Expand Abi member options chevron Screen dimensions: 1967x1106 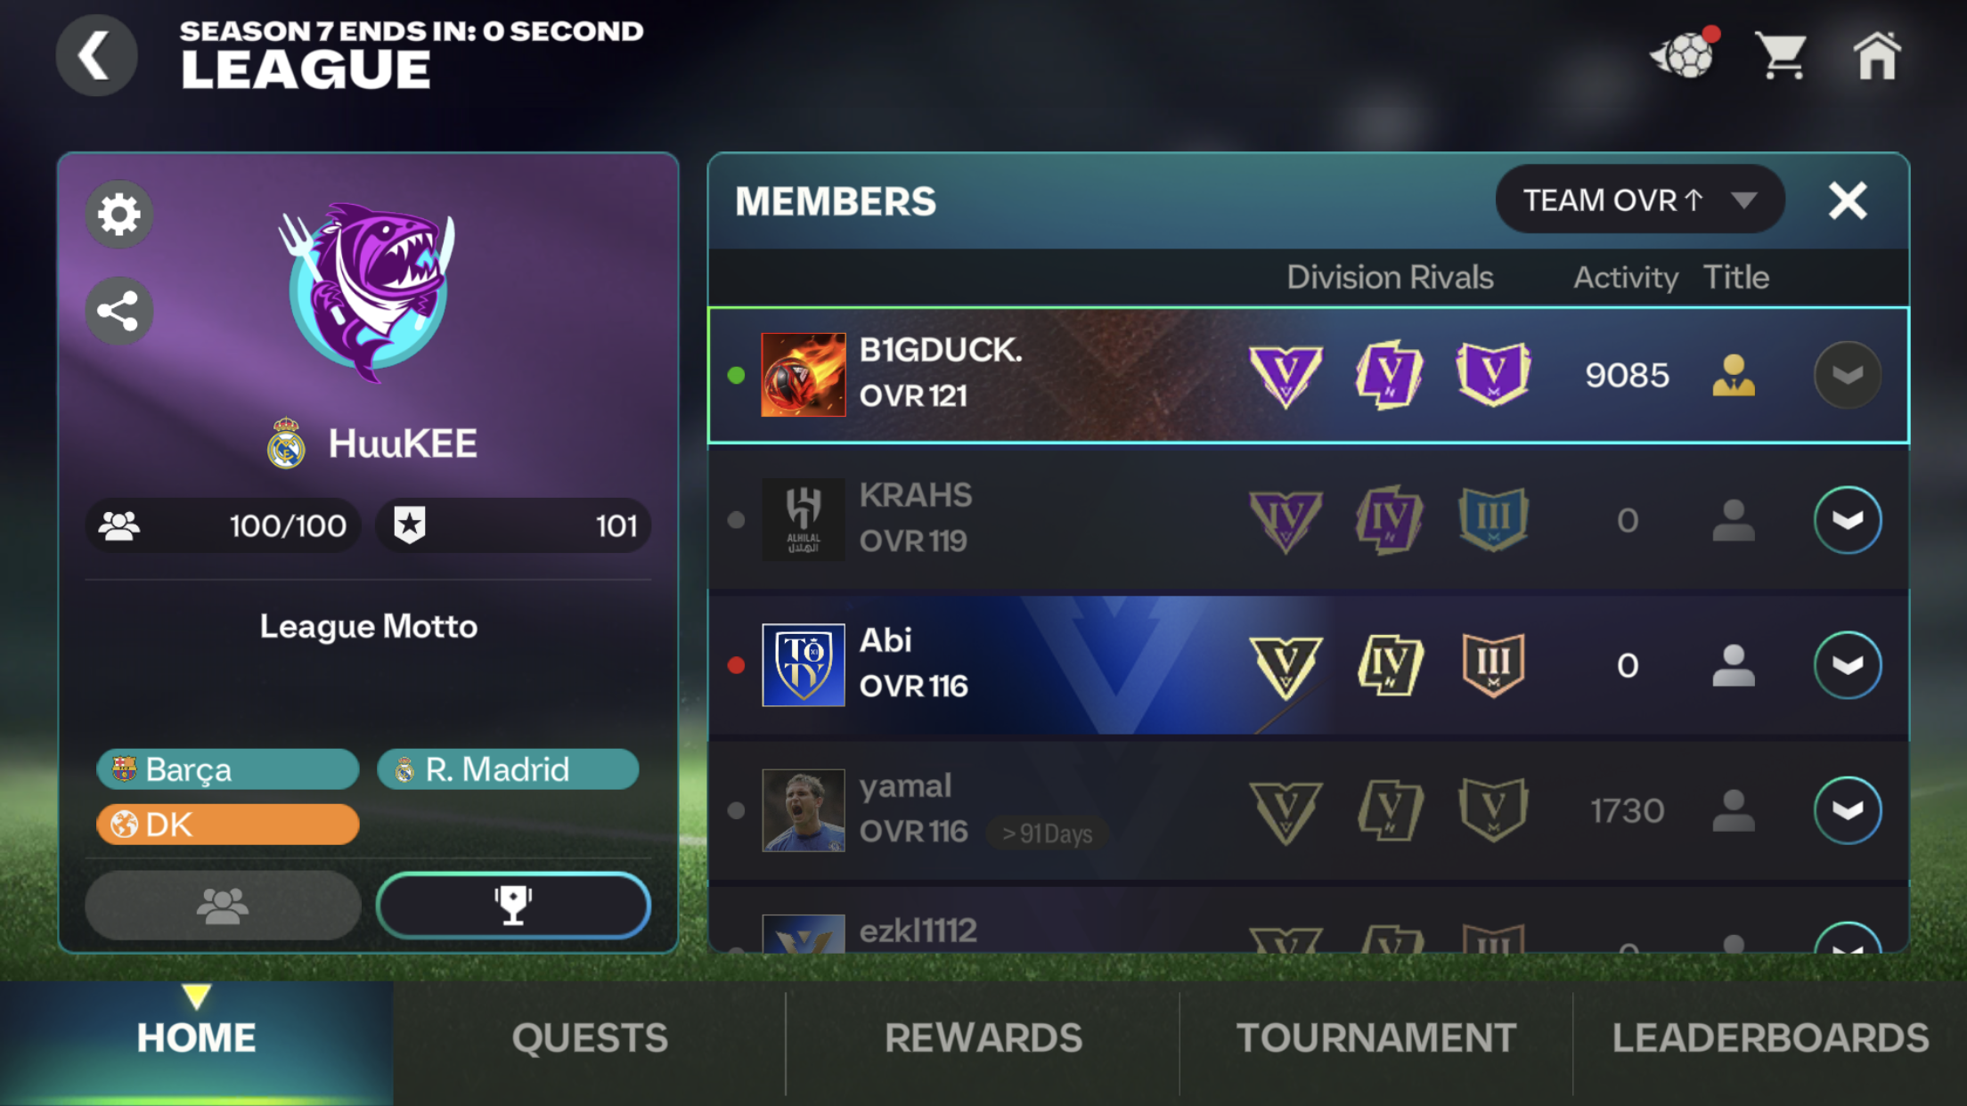[1848, 665]
